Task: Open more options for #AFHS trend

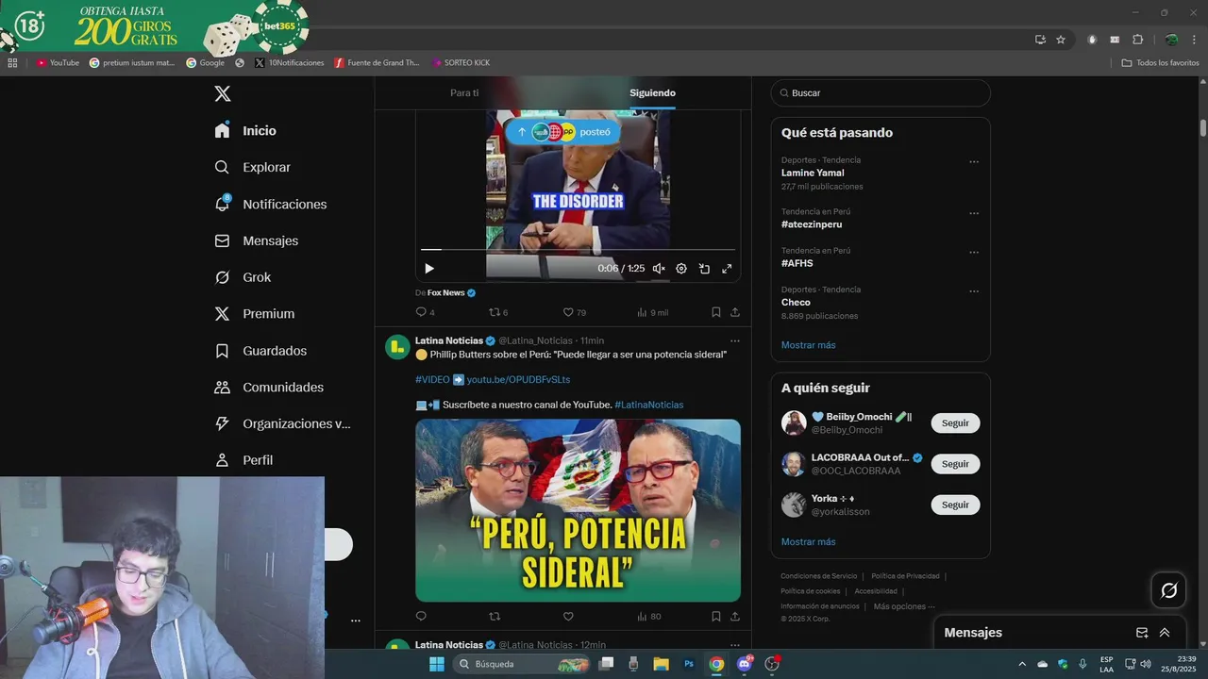Action: (x=974, y=252)
